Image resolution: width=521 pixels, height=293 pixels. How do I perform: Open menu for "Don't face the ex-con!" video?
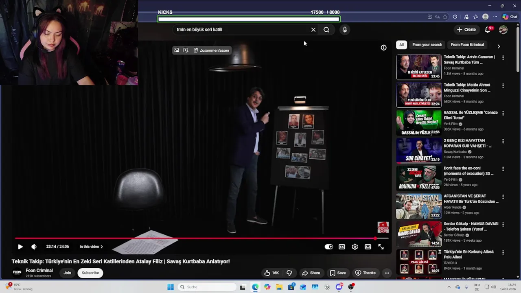[x=503, y=169]
